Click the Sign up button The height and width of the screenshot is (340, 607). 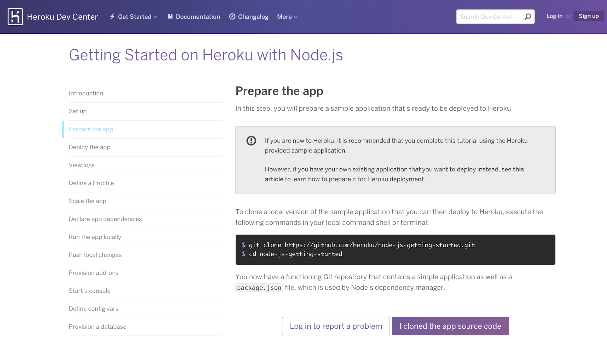coord(588,16)
